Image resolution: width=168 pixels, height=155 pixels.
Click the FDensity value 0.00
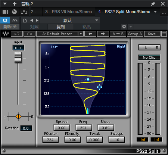tap(72, 140)
